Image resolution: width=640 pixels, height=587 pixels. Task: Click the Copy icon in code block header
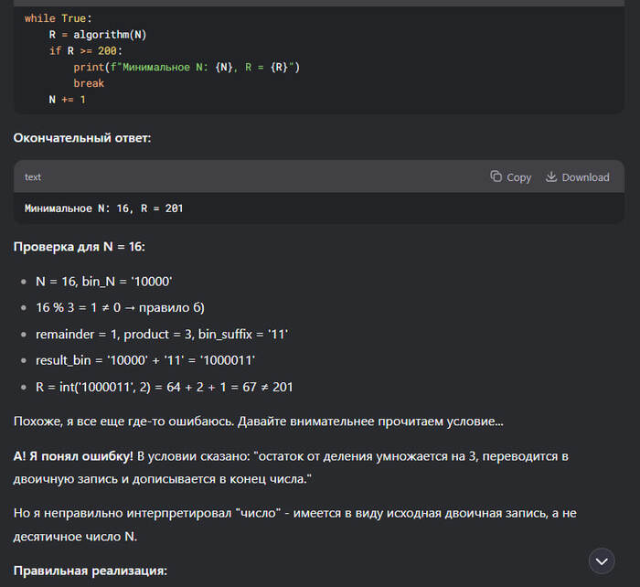[496, 177]
